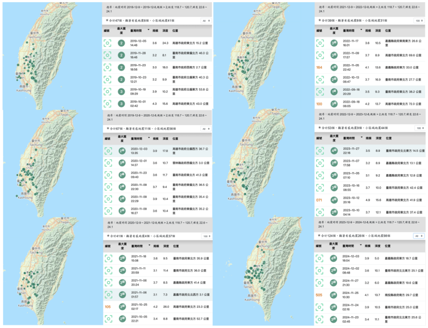This screenshot has width=428, height=328.
Task: Click locate icon for 2022-11-17 16:01 quake
Action: click(x=320, y=43)
